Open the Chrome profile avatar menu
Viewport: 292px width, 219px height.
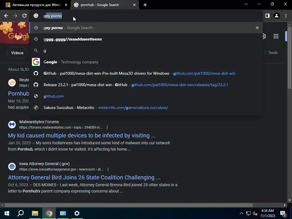click(x=277, y=16)
